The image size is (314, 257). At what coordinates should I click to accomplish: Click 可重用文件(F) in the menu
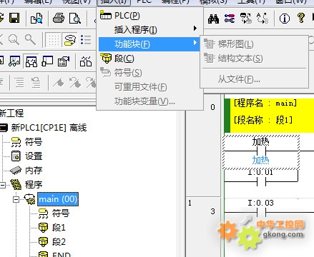pyautogui.click(x=149, y=87)
